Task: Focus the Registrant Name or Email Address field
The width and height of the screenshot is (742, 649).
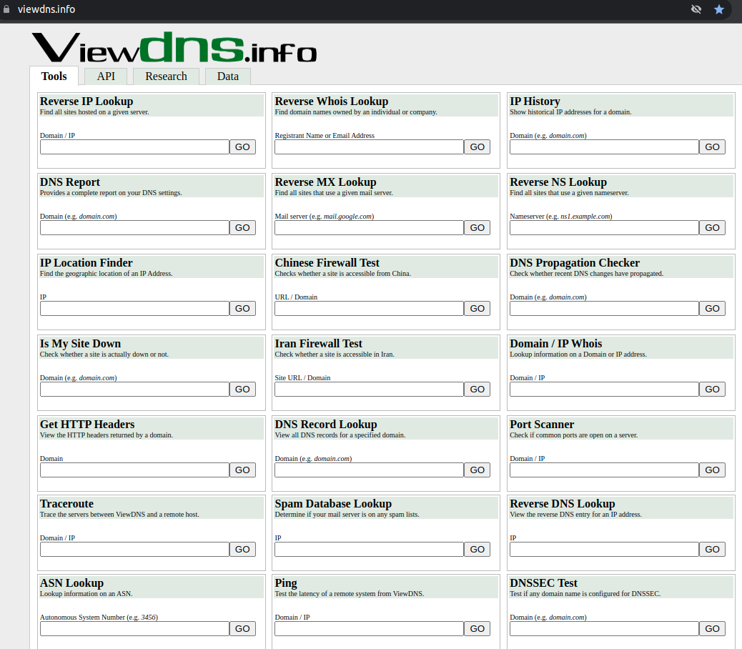Action: [x=369, y=147]
